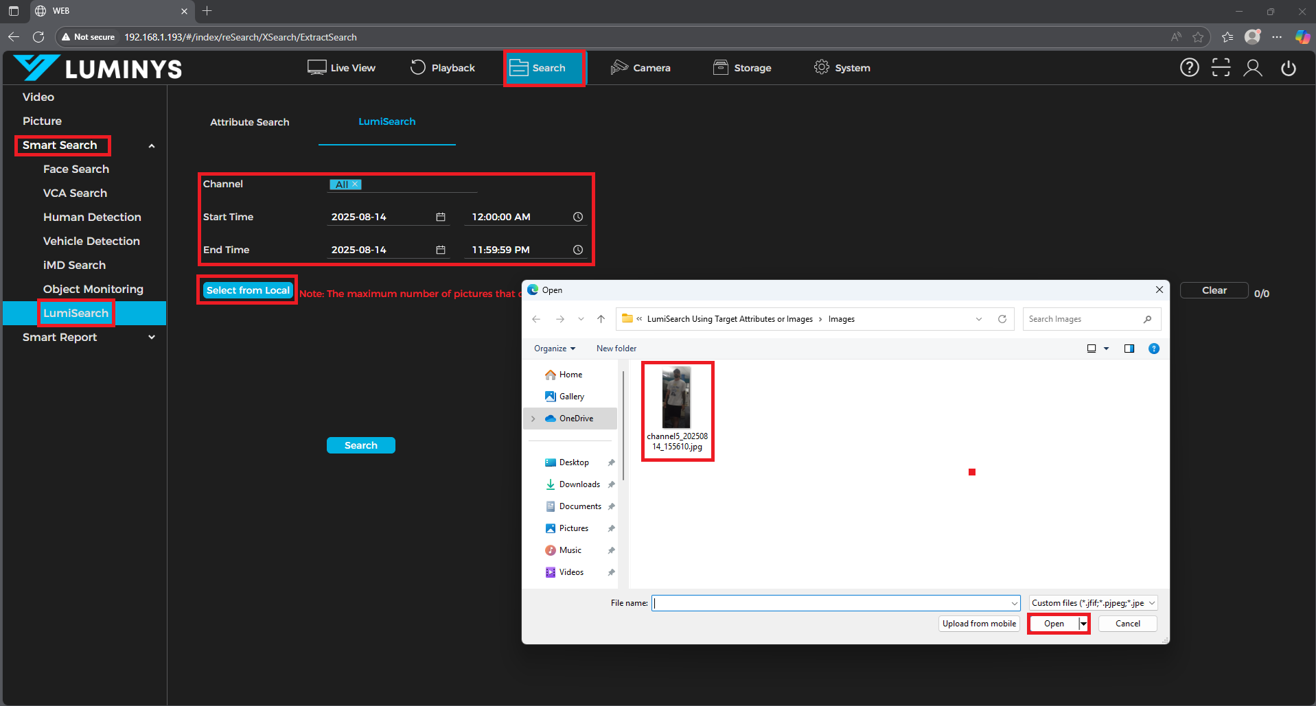Select Downloads in dialog sidebar
The height and width of the screenshot is (706, 1316).
coord(579,484)
